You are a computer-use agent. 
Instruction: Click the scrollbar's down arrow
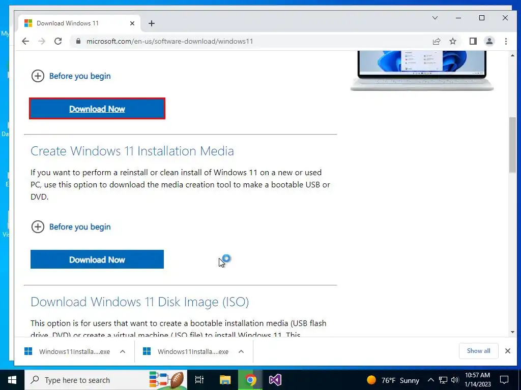point(512,332)
